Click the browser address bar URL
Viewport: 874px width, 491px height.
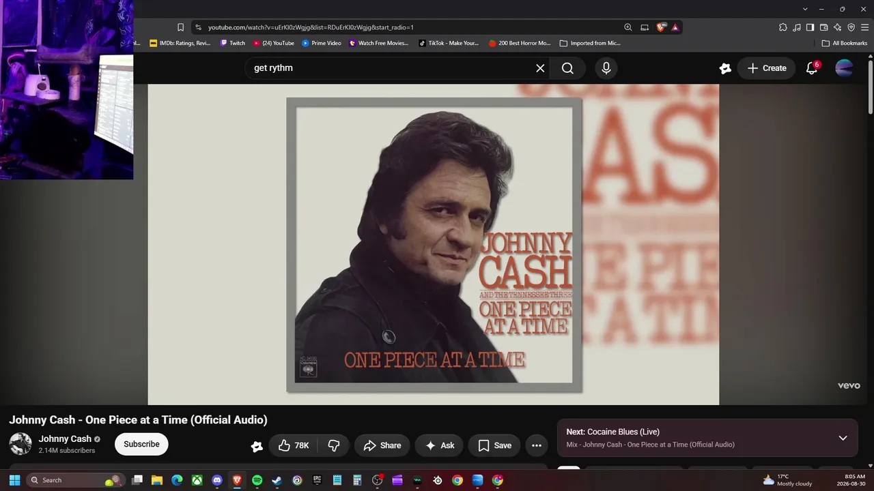[311, 27]
